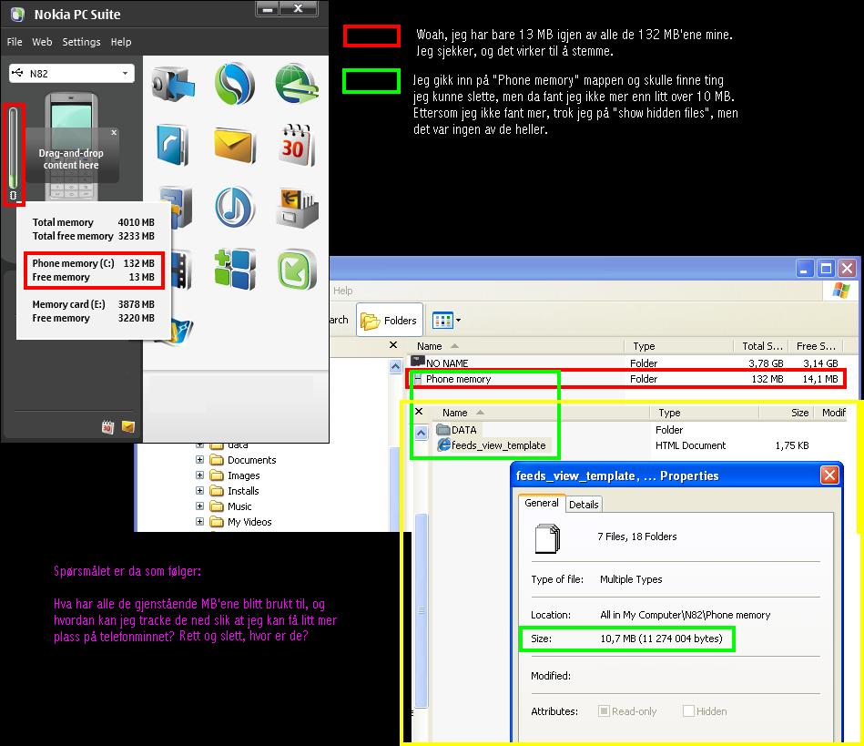Click the phone memory usage bar
Viewport: 864px width, 746px height.
click(14, 149)
